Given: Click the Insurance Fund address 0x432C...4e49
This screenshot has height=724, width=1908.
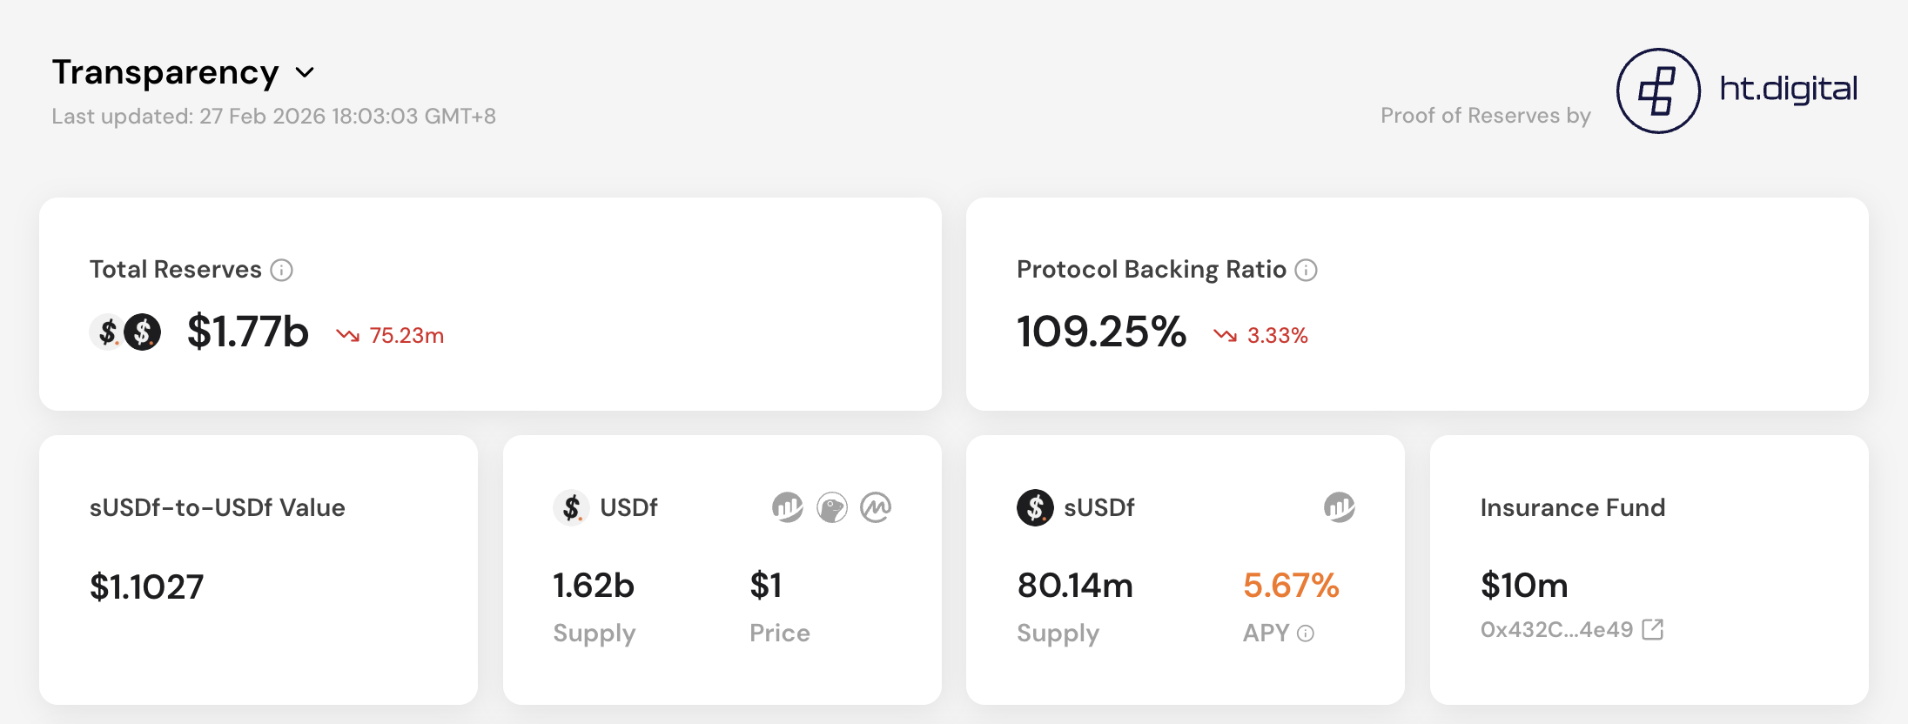Looking at the screenshot, I should [x=1556, y=629].
